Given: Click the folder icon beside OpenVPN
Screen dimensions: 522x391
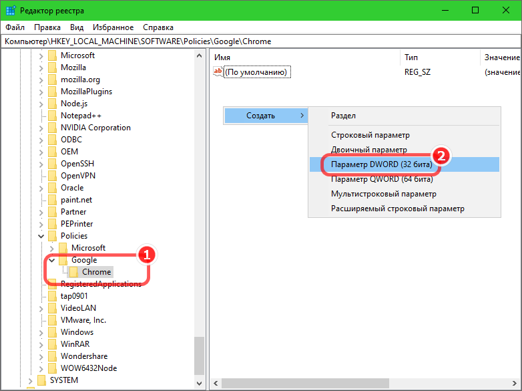Looking at the screenshot, I should 52,176.
